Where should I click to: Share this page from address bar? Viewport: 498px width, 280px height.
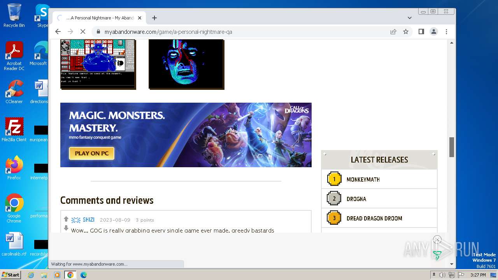[393, 31]
